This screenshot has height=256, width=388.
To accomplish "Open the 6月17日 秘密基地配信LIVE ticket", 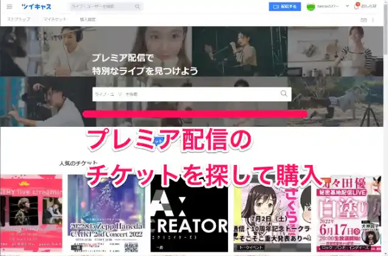I will pyautogui.click(x=349, y=214).
